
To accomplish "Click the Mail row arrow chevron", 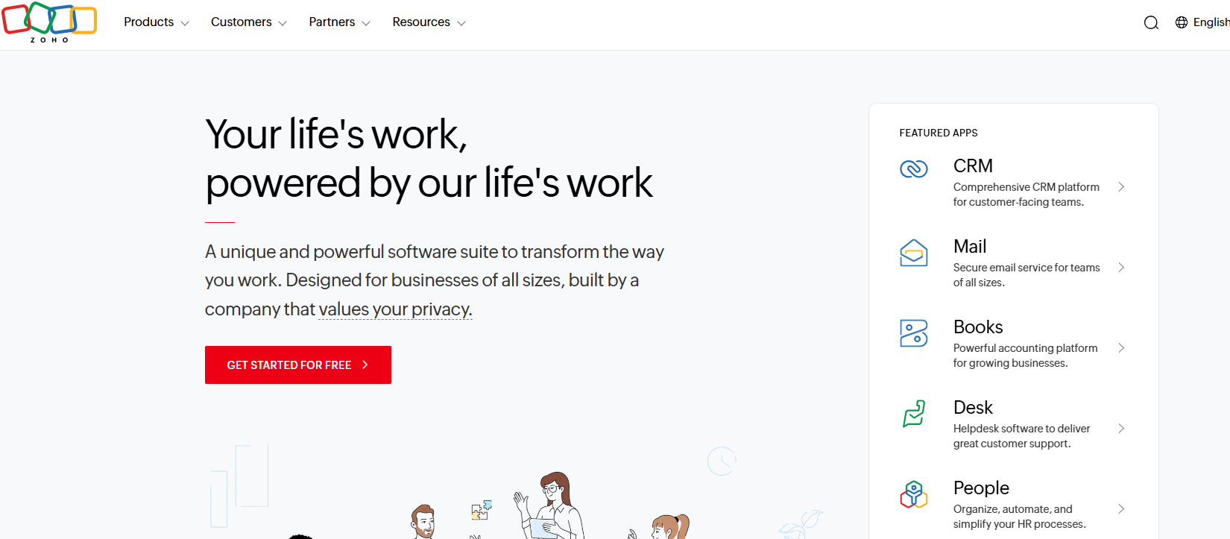I will click(x=1121, y=268).
